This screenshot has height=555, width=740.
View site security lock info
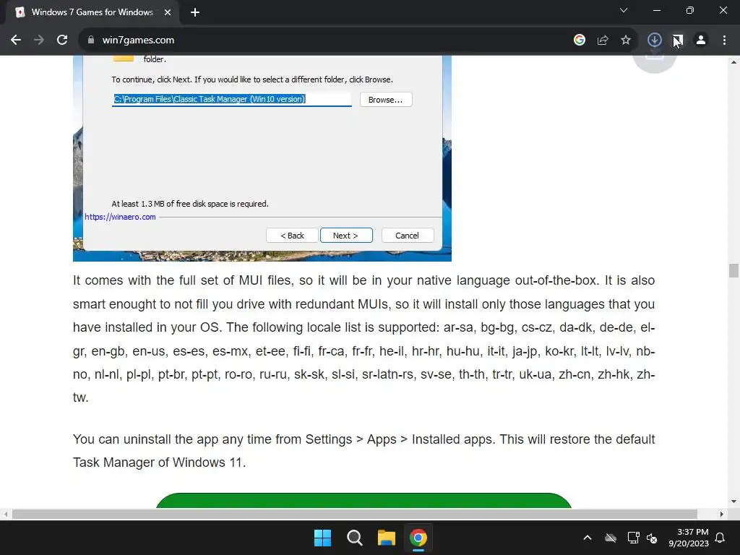click(x=91, y=40)
